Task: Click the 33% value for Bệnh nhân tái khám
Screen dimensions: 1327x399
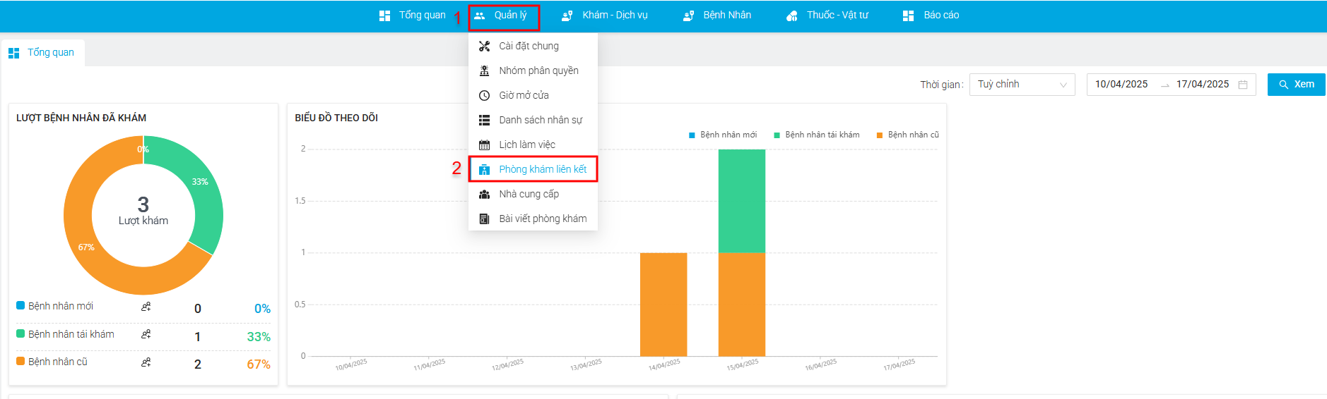Action: [x=259, y=337]
